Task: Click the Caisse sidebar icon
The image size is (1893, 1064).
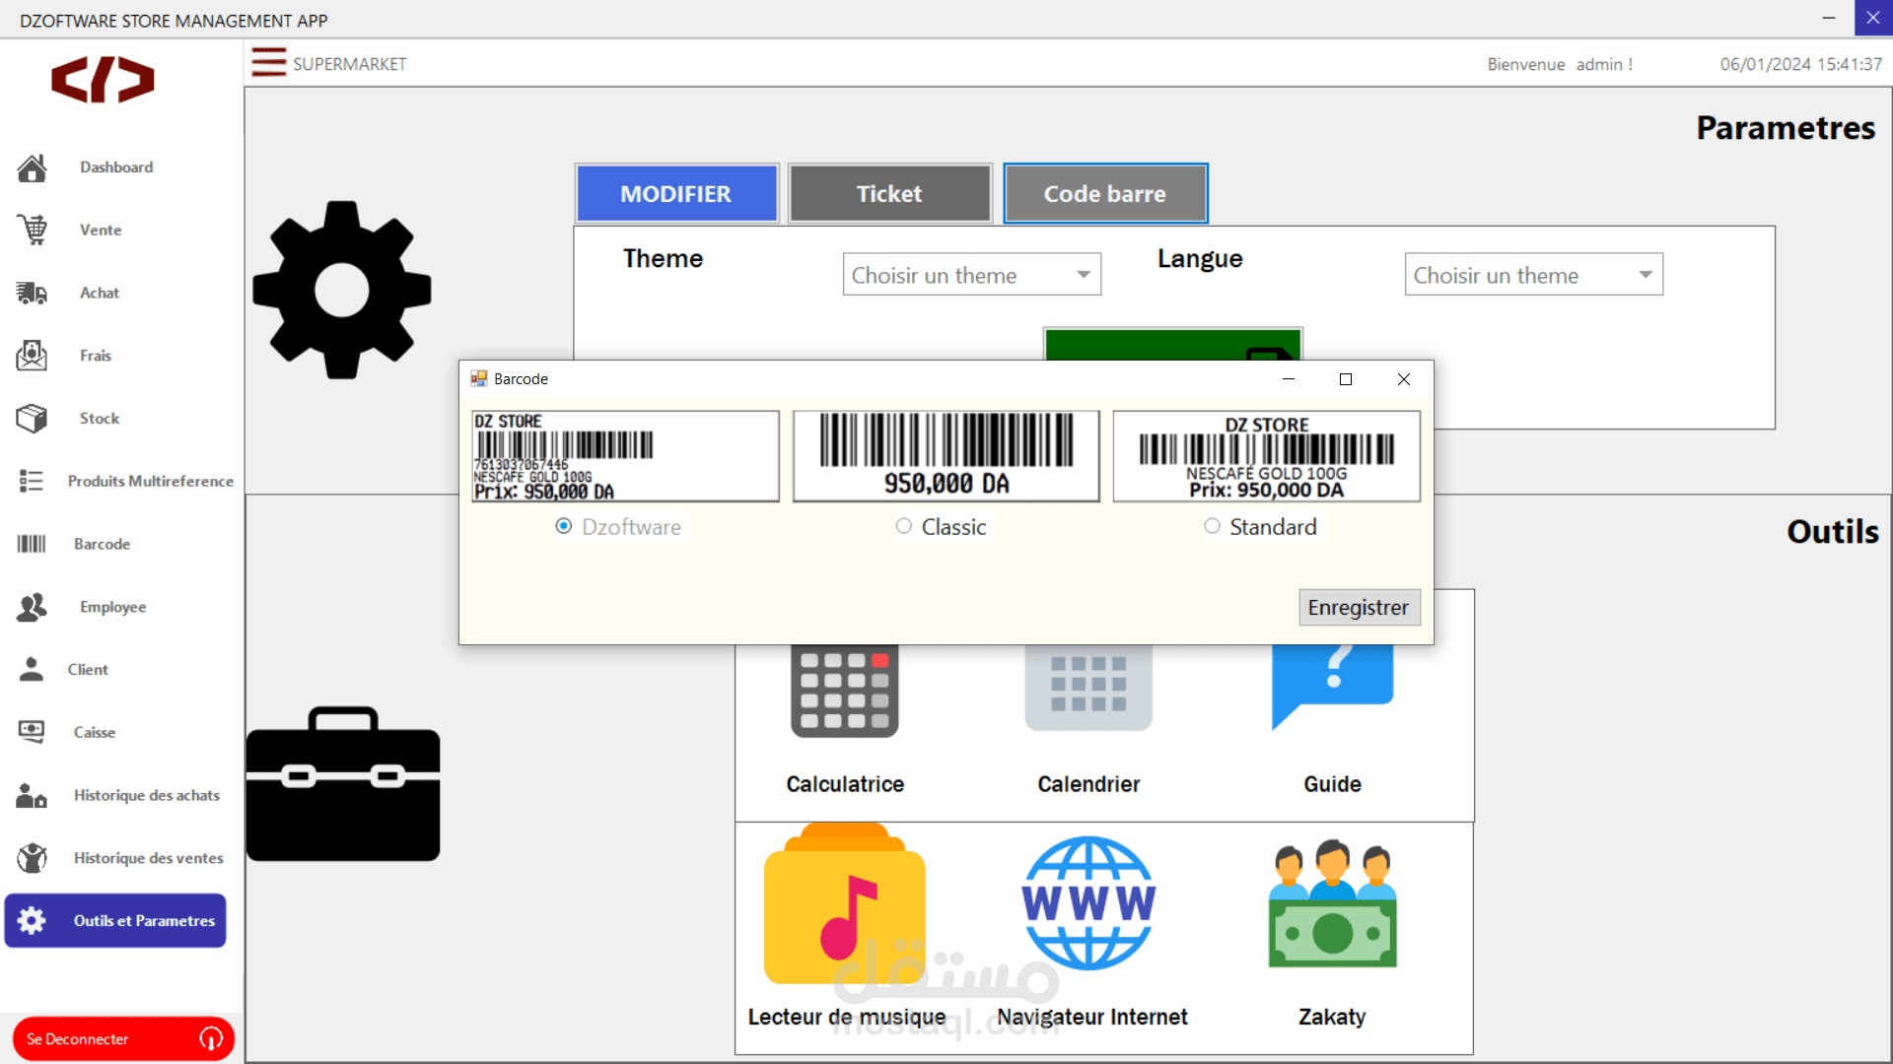Action: 33,732
